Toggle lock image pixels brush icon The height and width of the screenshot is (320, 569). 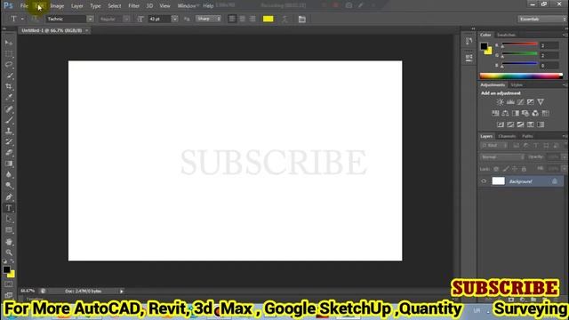[506, 169]
